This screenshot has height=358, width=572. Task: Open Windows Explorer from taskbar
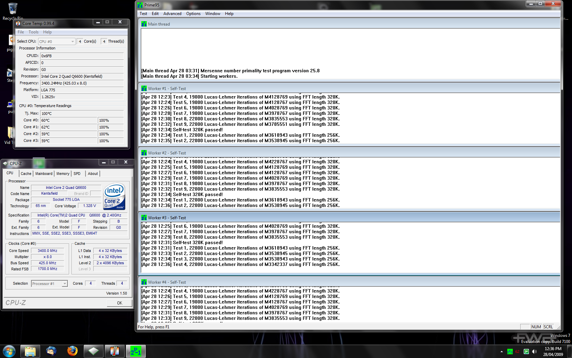pos(30,351)
